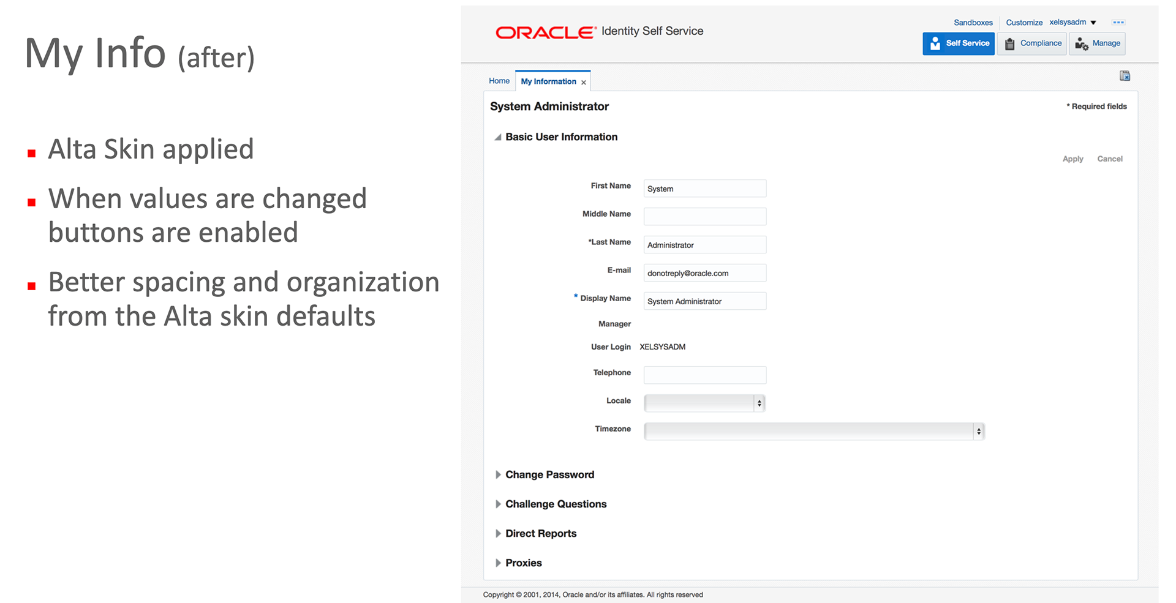This screenshot has height=603, width=1176.
Task: Open the Sandboxes link
Action: tap(973, 23)
